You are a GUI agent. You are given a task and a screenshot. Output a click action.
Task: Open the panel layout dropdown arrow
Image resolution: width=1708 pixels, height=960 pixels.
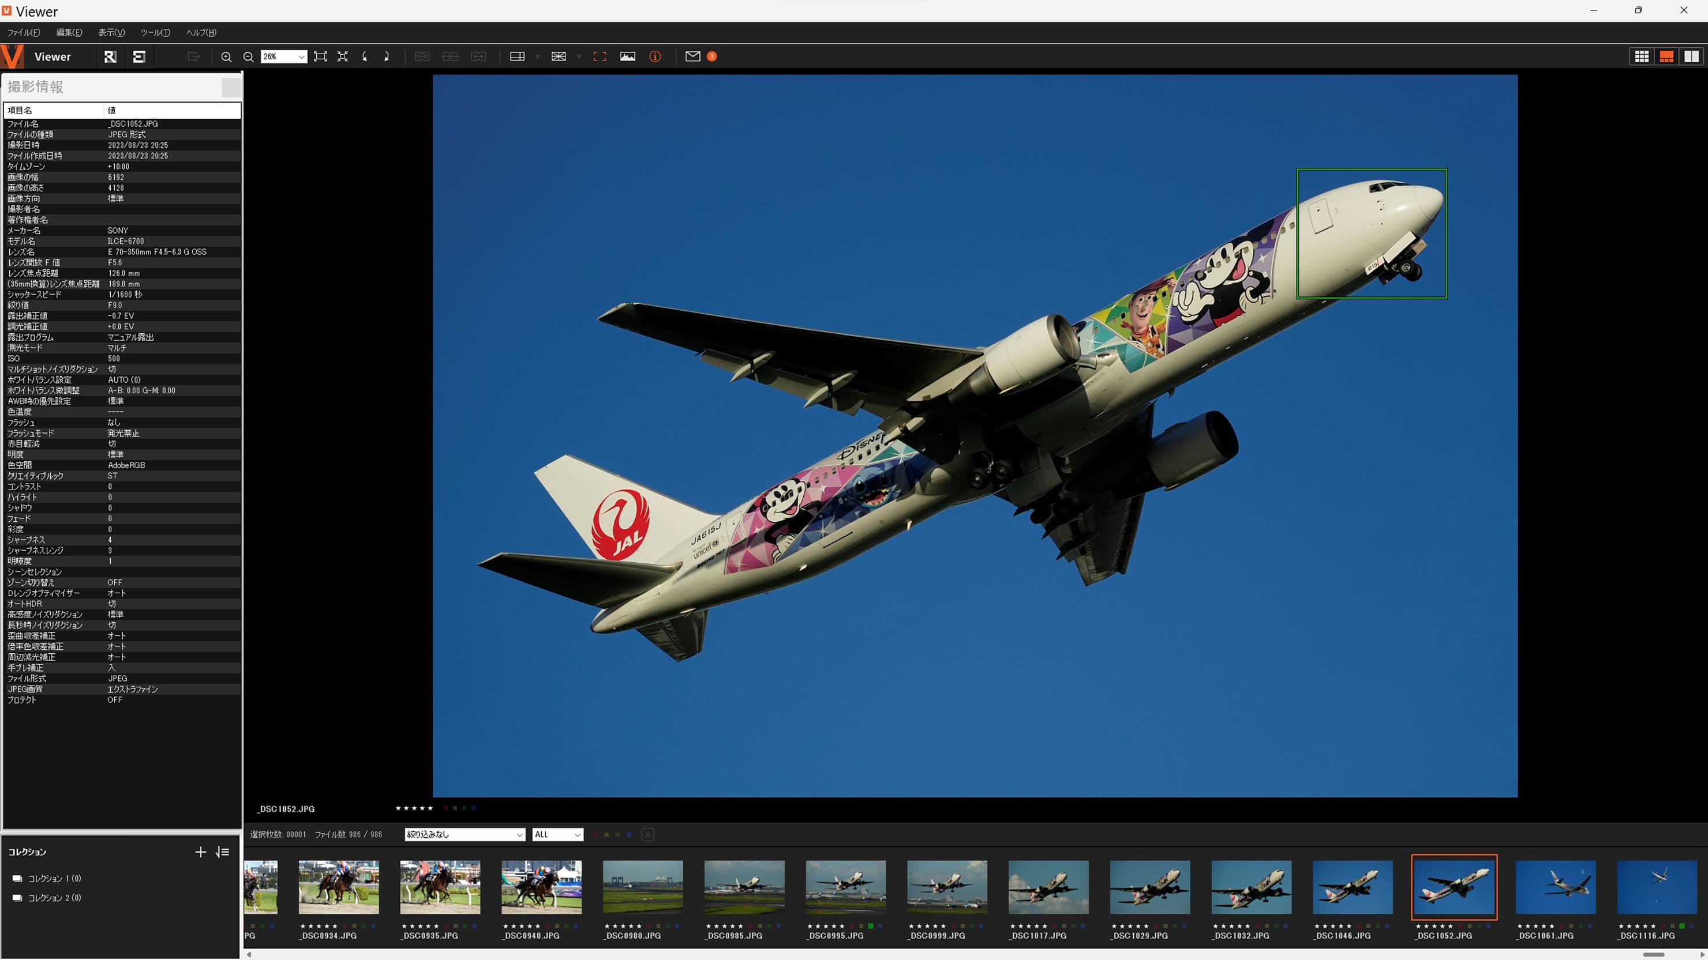(x=537, y=57)
